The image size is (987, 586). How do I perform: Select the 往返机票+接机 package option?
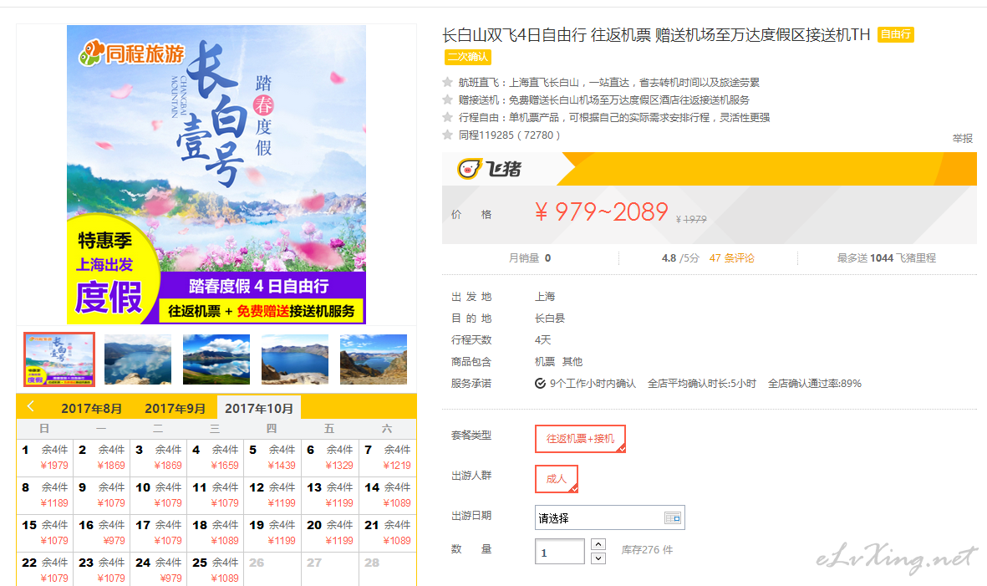click(x=580, y=439)
